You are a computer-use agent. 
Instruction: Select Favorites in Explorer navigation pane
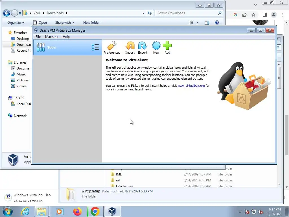(17, 33)
